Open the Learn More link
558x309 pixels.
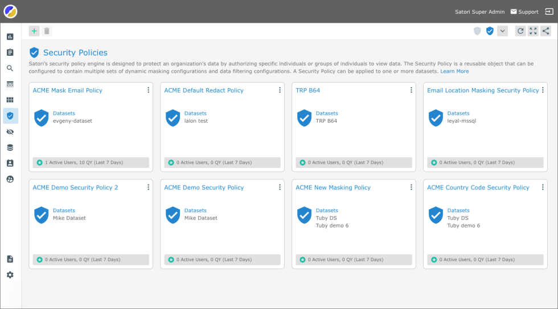[454, 71]
